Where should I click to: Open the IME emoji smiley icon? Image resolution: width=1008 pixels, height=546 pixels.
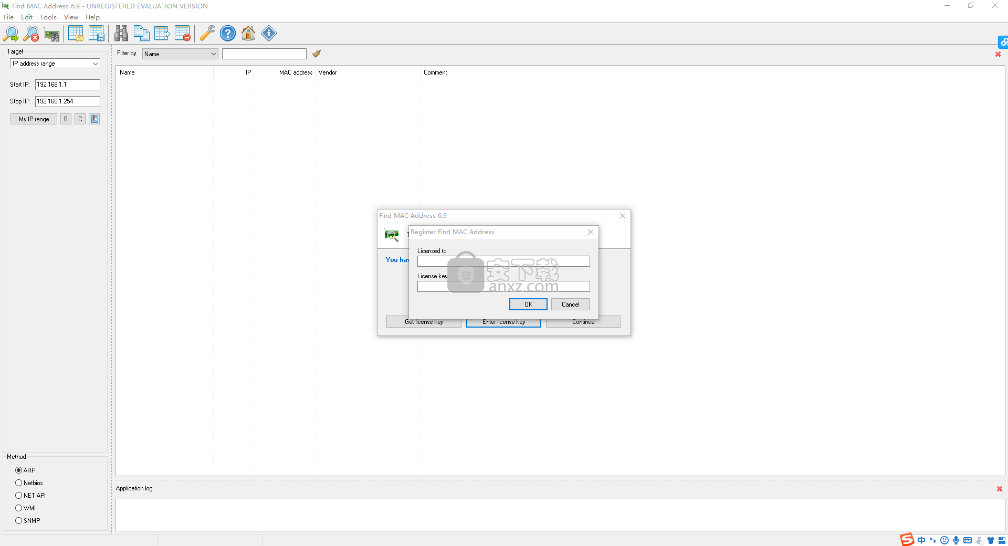(x=944, y=540)
